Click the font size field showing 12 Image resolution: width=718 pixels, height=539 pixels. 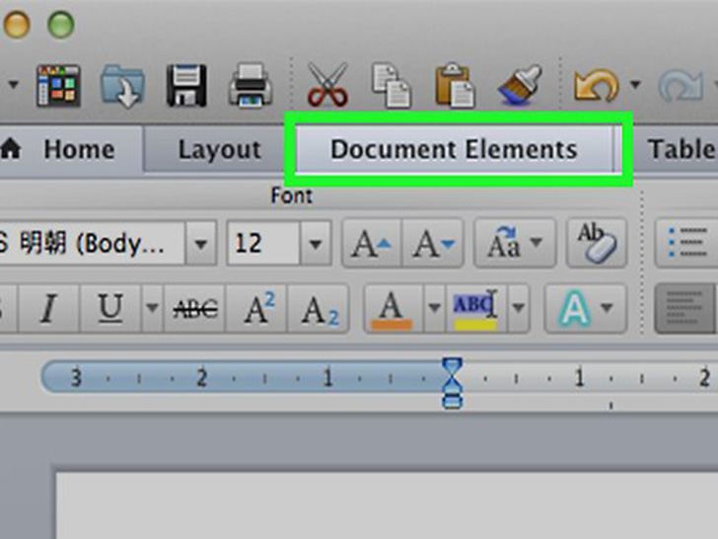point(263,244)
